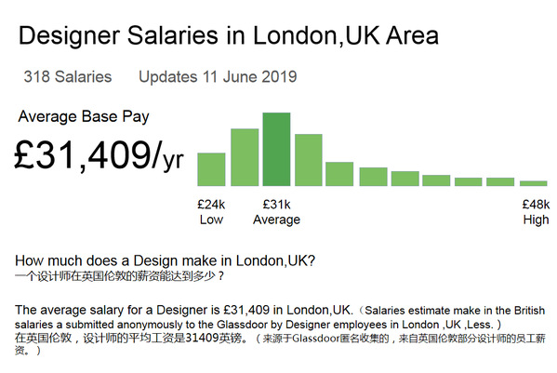
Task: Click the Average Base Pay heading
Action: pos(84,117)
